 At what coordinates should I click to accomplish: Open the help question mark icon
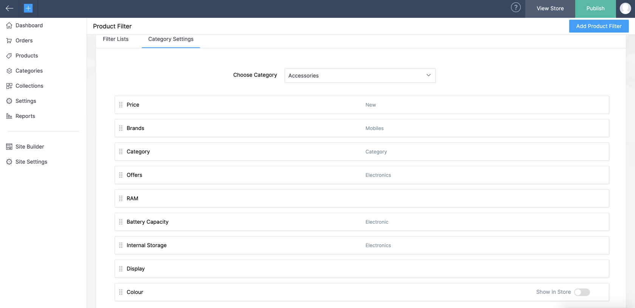pos(516,8)
